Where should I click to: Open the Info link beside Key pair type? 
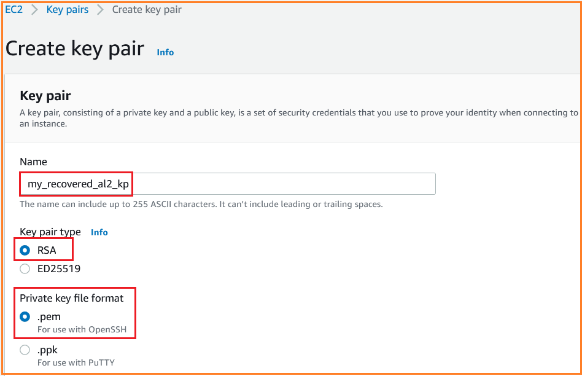pyautogui.click(x=99, y=232)
